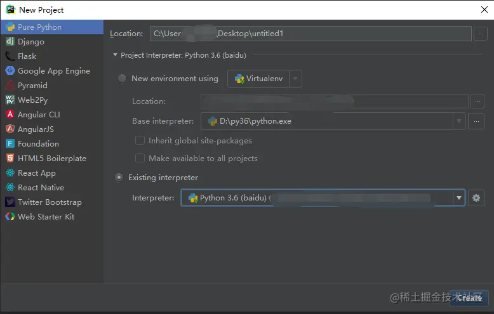Browse for project location folder
The width and height of the screenshot is (494, 314).
pos(479,33)
